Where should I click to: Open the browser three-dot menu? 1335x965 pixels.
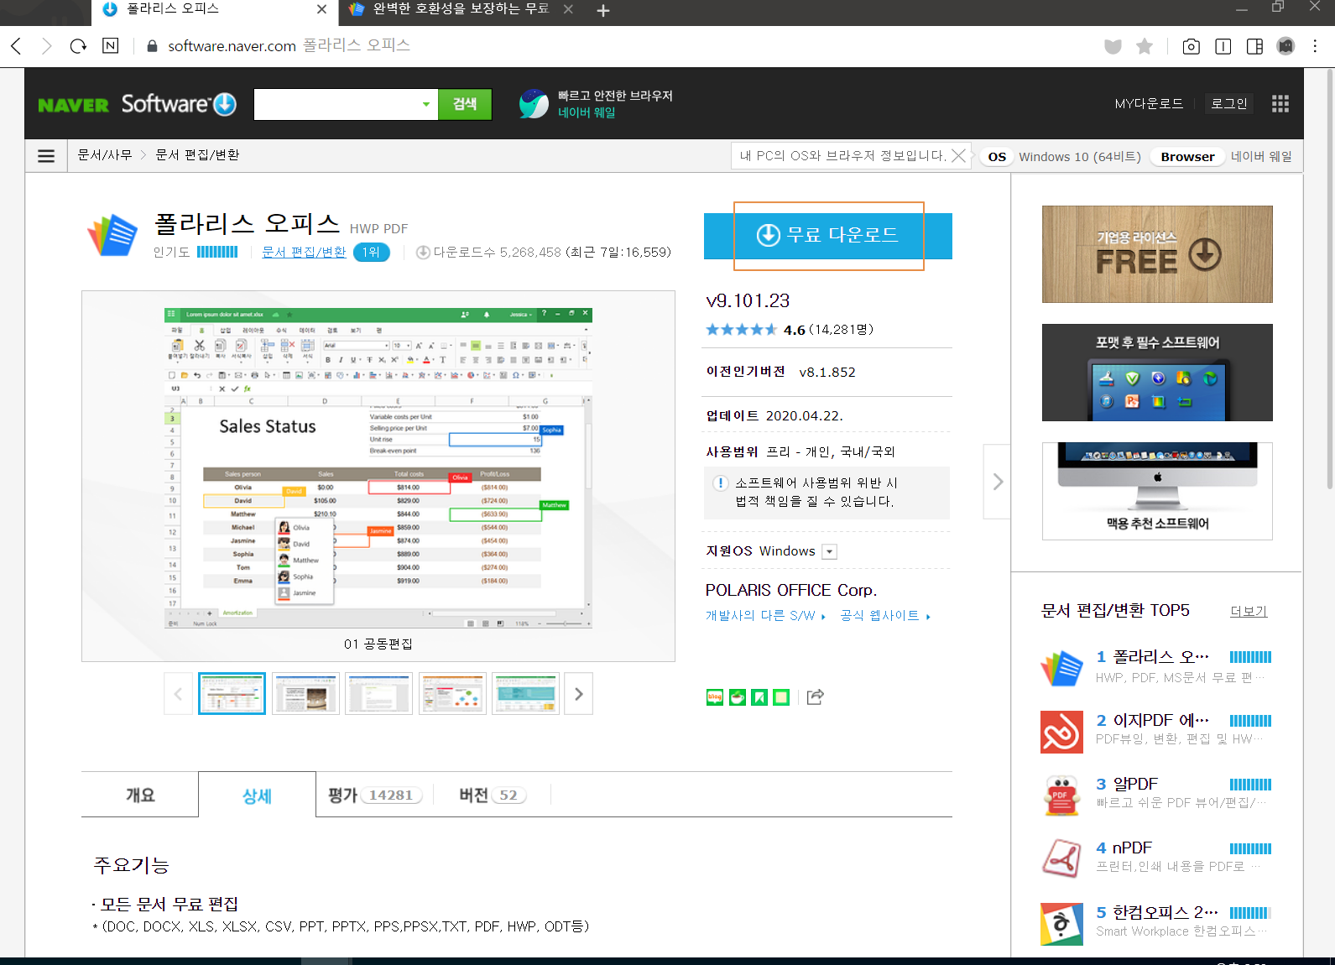pyautogui.click(x=1316, y=47)
